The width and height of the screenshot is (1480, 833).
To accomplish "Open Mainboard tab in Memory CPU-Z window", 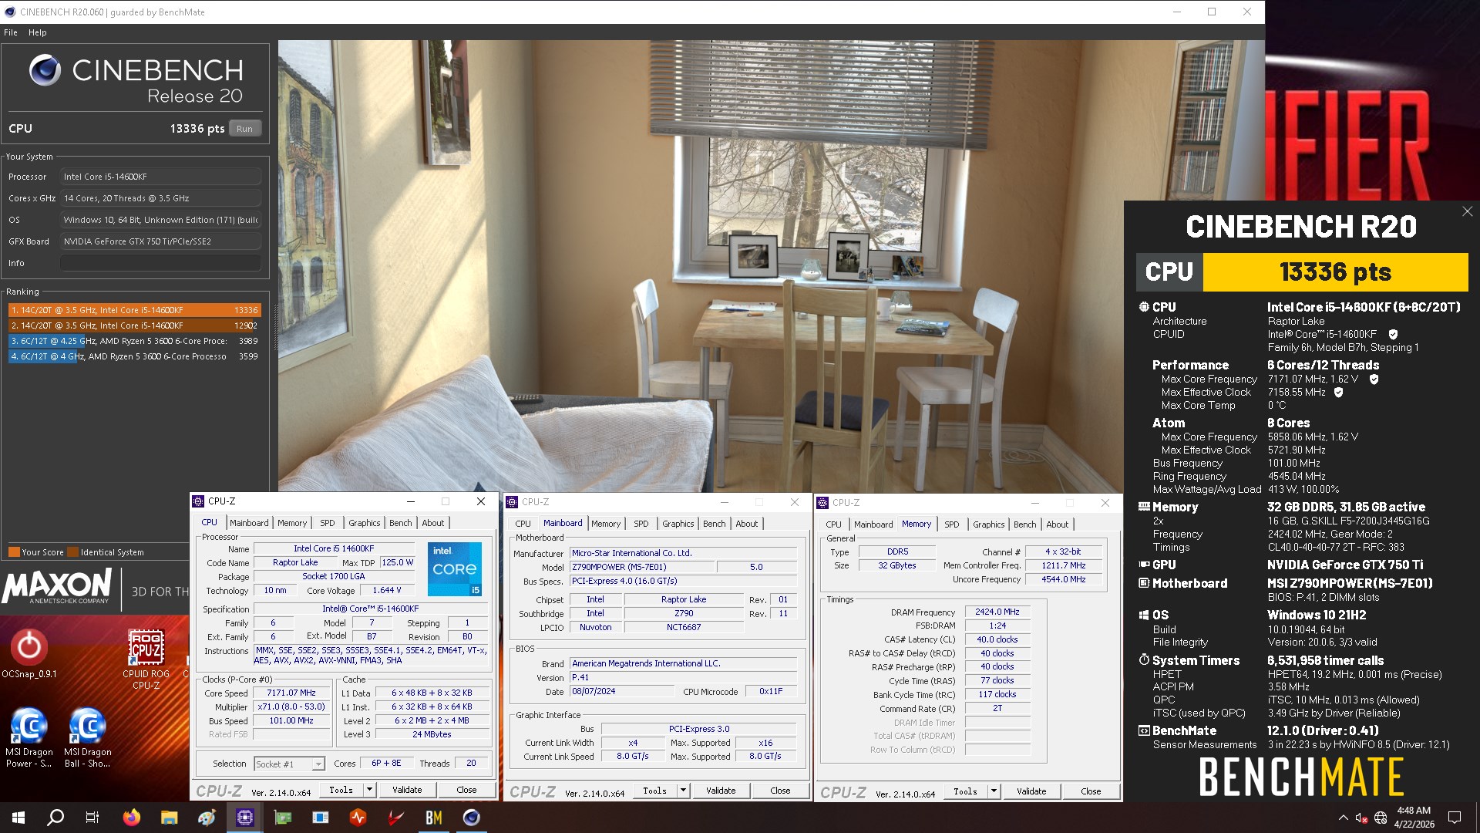I will (x=873, y=524).
